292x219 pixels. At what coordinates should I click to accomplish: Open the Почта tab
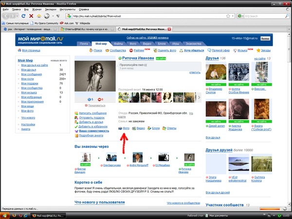(x=84, y=44)
